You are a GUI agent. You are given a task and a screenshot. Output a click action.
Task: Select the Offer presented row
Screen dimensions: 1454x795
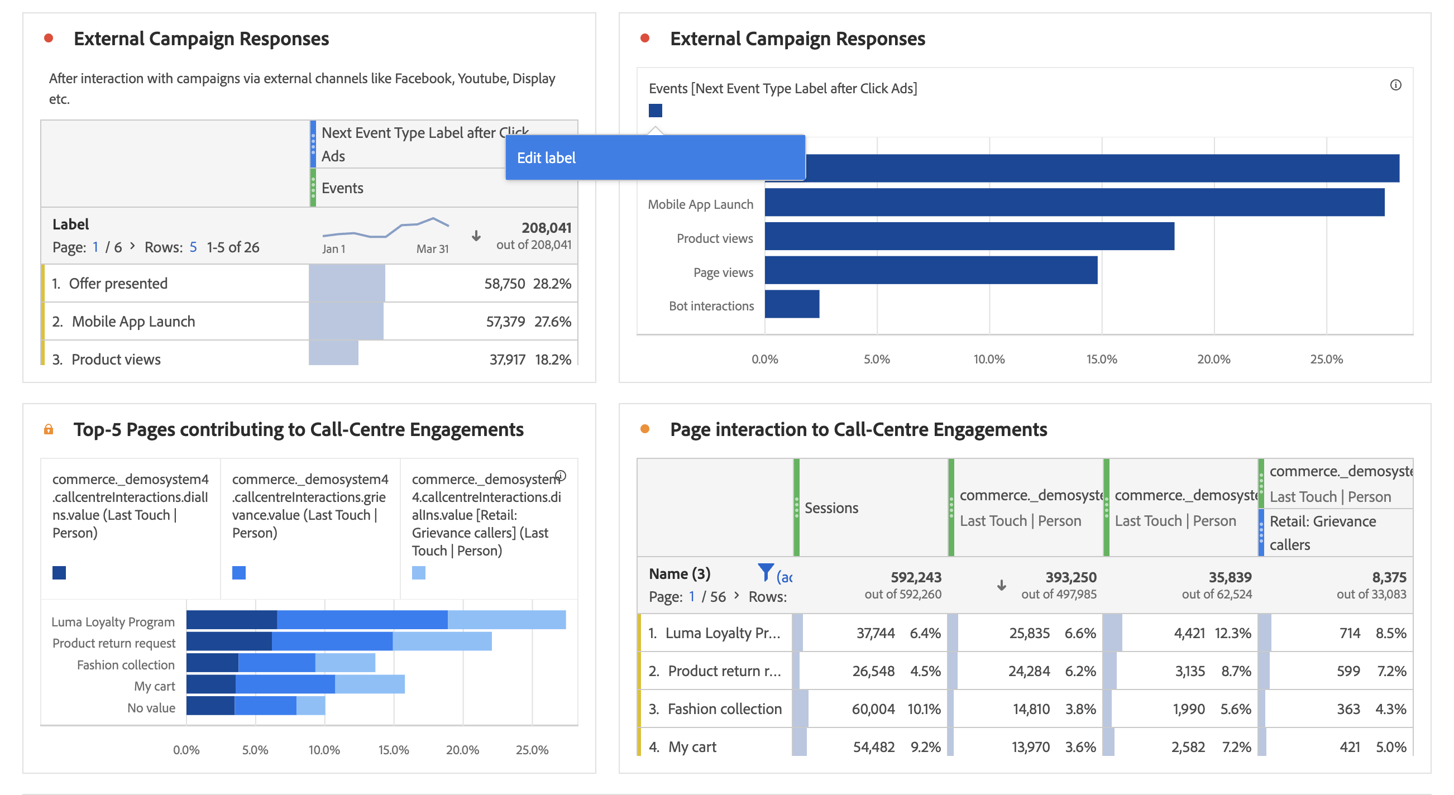[118, 283]
